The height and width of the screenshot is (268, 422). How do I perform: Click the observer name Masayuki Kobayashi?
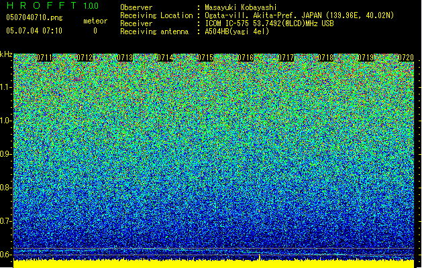241,7
